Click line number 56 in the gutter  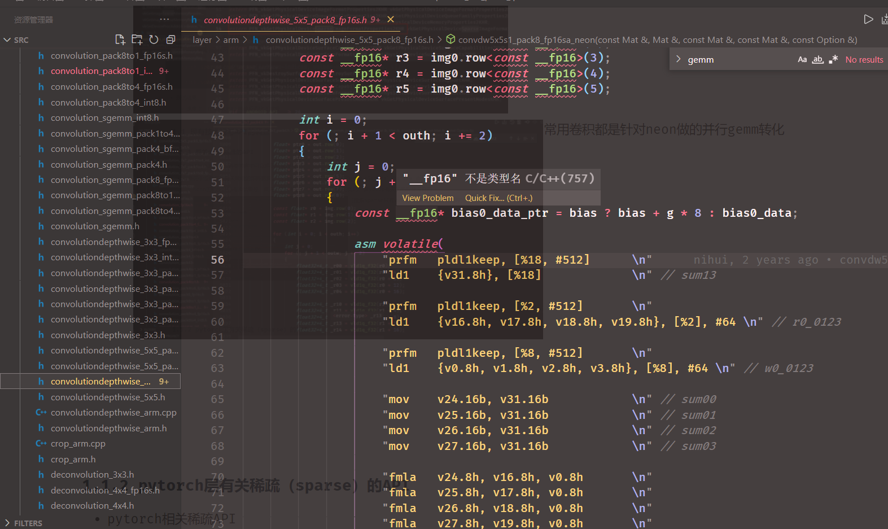217,260
